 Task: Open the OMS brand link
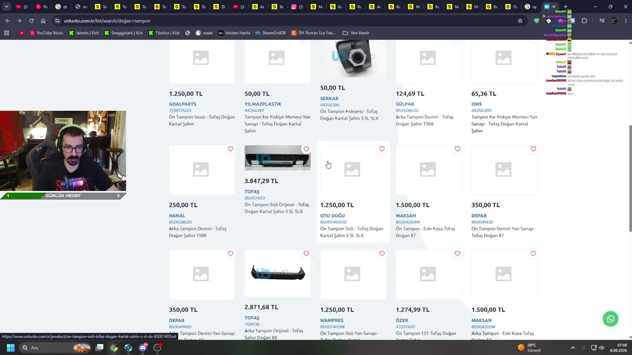coord(476,104)
